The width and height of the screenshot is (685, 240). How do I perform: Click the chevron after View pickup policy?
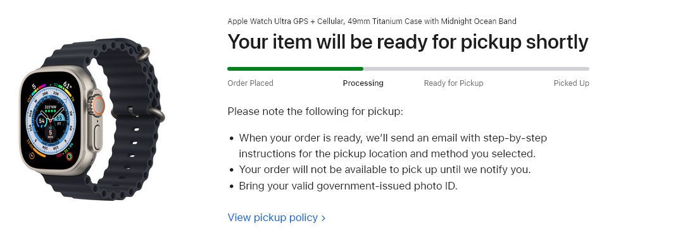pos(324,219)
